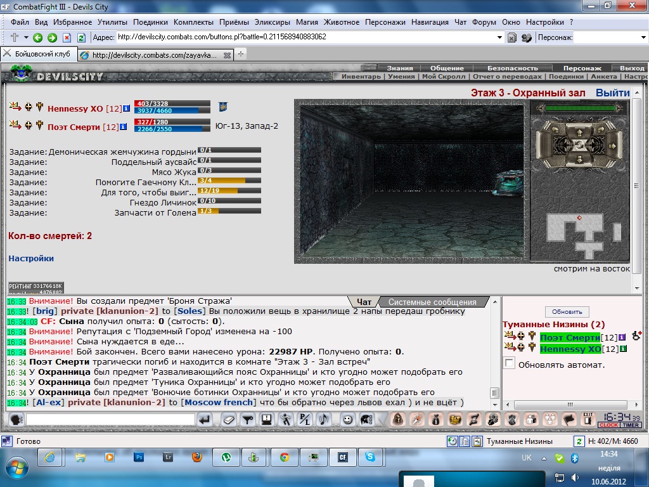Click the green back navigation arrow
This screenshot has height=487, width=649.
click(37, 37)
